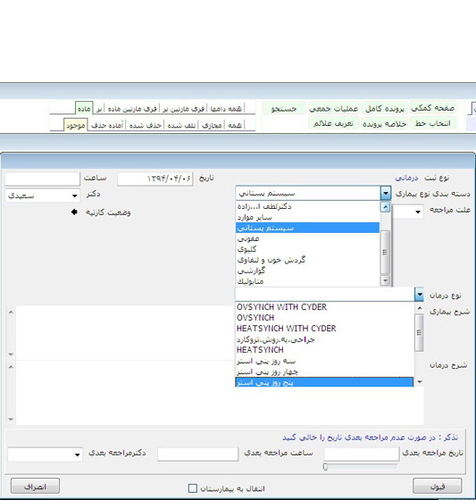
Task: Click the black arrow beside وضعیت کارنیه
Action: (74, 212)
